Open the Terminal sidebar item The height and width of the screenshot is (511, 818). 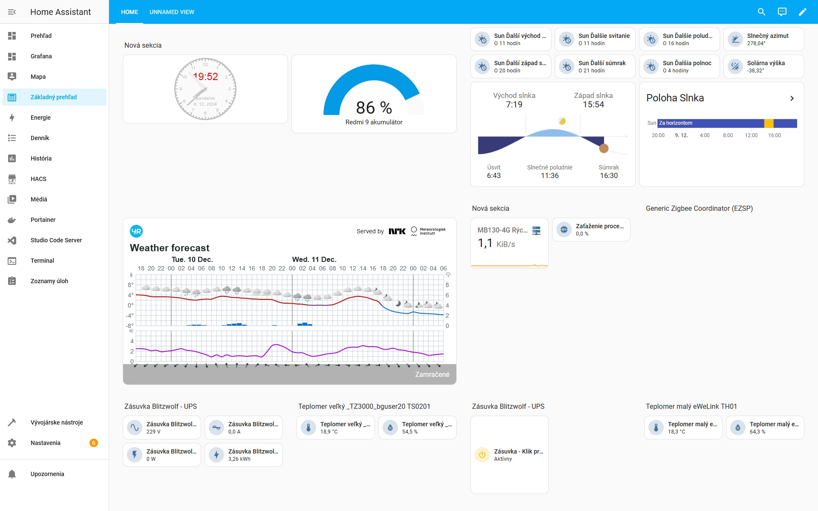coord(42,261)
